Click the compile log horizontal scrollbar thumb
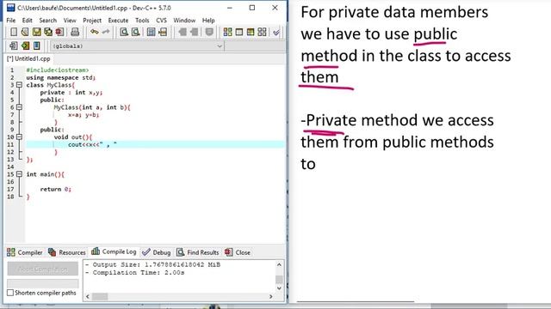Viewport: 551px width, 309px height. click(x=100, y=297)
